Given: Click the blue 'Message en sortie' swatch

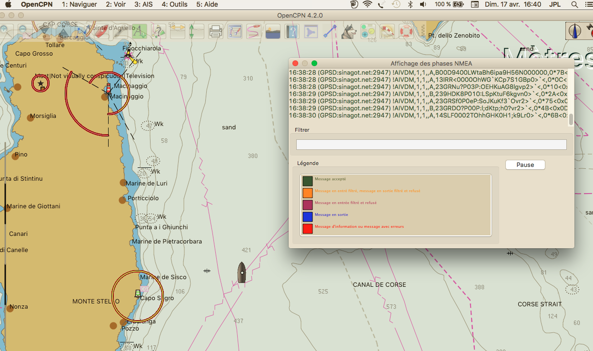Looking at the screenshot, I should (x=308, y=216).
